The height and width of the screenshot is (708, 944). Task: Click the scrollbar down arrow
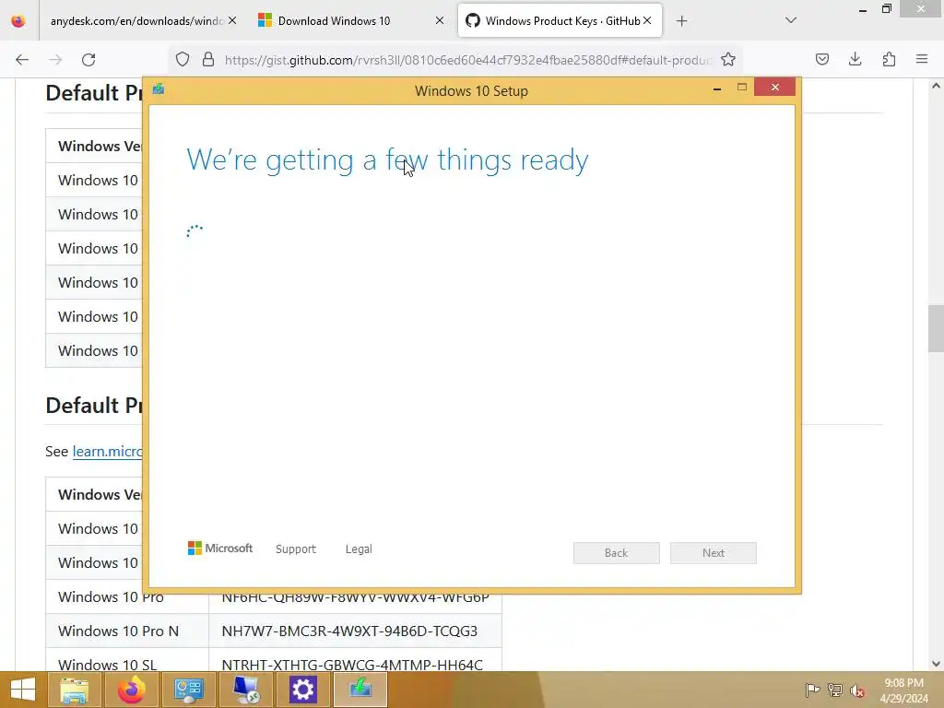point(936,664)
